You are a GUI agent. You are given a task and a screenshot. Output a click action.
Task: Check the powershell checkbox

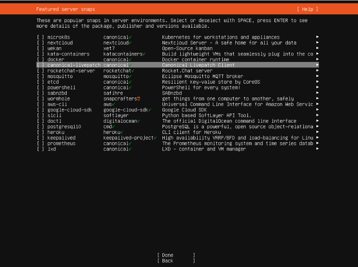click(40, 88)
